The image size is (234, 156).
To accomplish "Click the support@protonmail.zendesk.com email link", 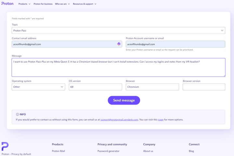I will [119, 120].
